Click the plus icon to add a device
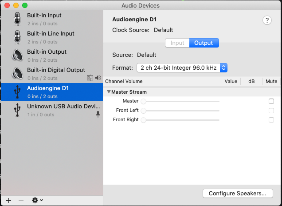This screenshot has width=282, height=206. click(x=8, y=200)
